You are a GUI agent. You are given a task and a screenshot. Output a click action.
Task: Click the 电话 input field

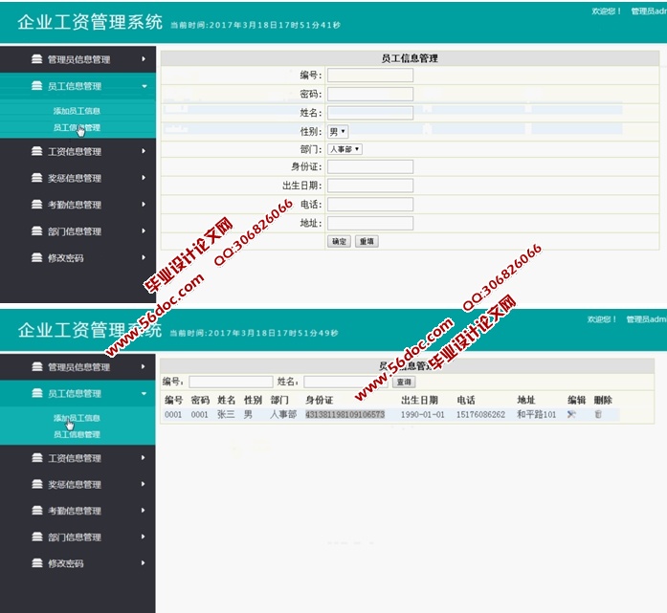(x=370, y=205)
